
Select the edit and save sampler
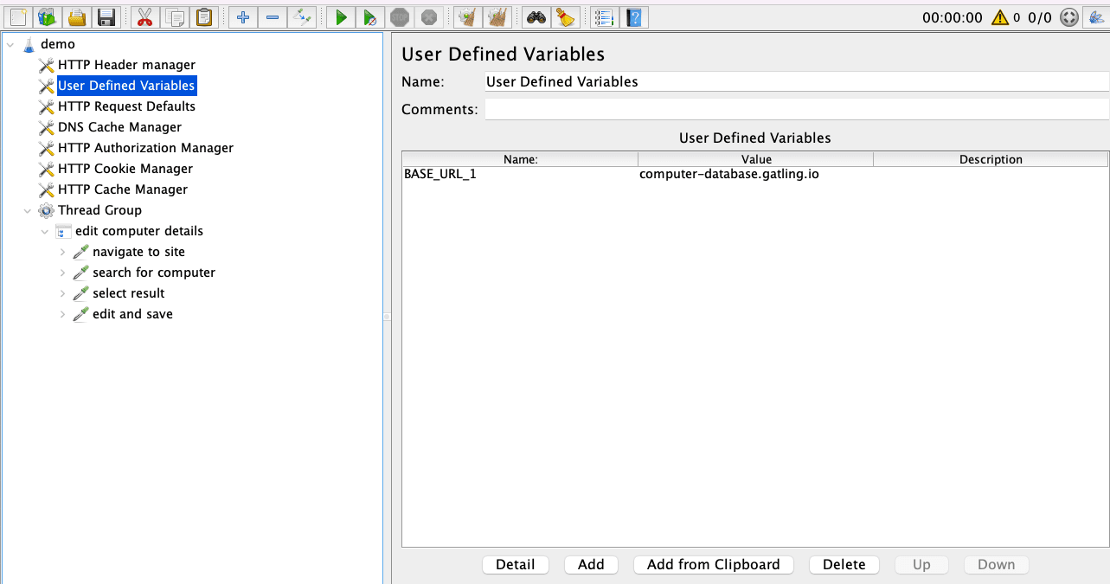point(132,314)
